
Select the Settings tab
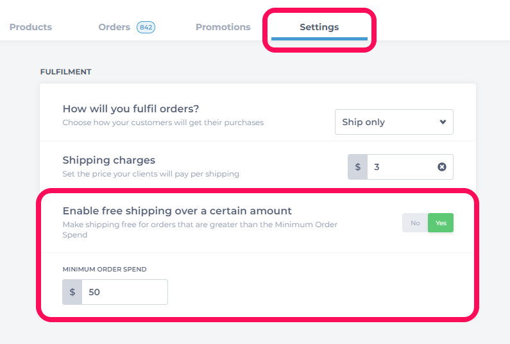319,27
